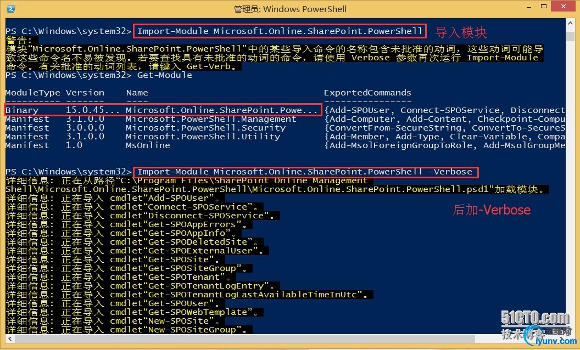Click the 'ExportedCommands' column header
Image resolution: width=580 pixels, height=350 pixels.
pos(367,93)
